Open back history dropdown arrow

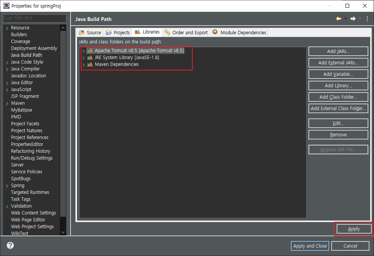click(x=345, y=19)
